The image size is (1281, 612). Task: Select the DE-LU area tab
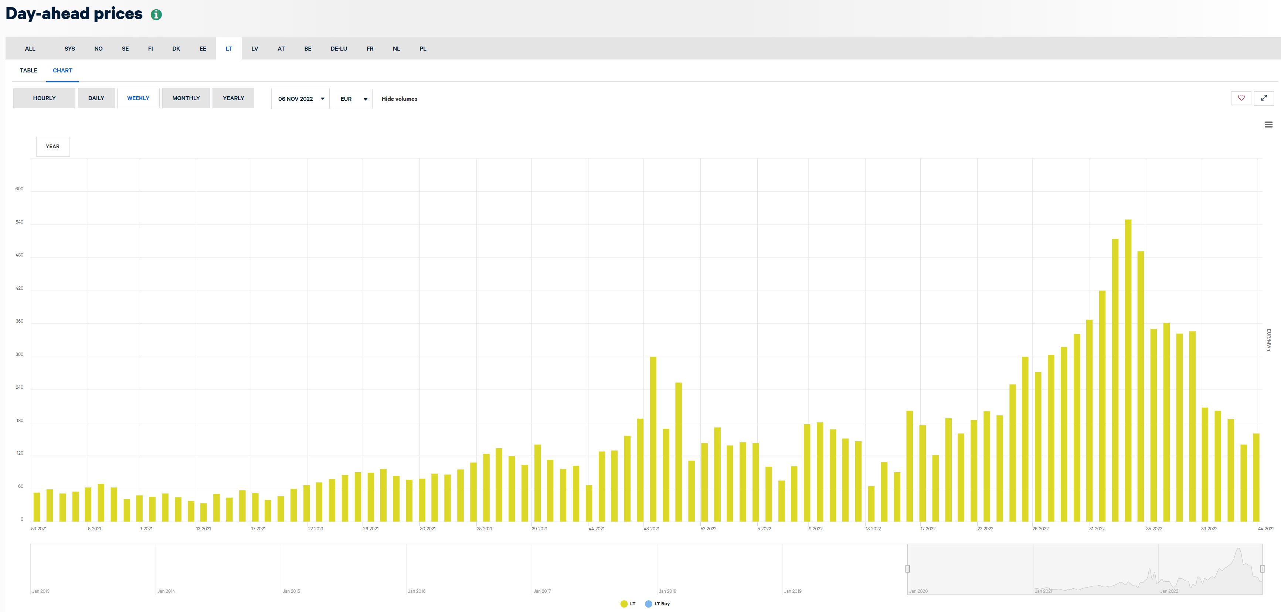point(339,49)
